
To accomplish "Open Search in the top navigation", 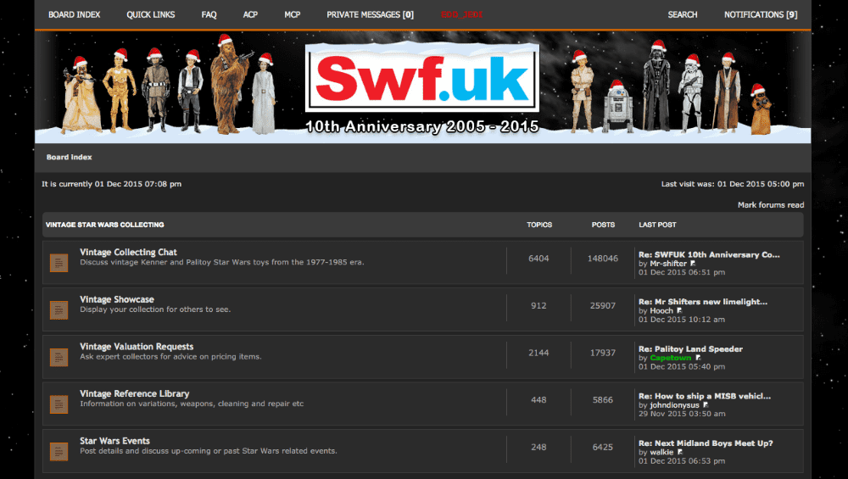I will (682, 14).
